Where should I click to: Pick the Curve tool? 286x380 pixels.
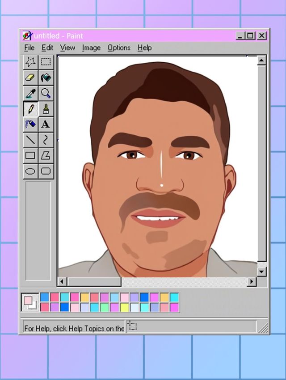click(x=46, y=140)
